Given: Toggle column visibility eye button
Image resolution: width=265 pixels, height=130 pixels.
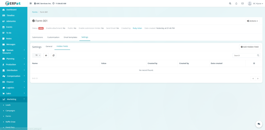Looking at the screenshot, I should [x=46, y=55].
